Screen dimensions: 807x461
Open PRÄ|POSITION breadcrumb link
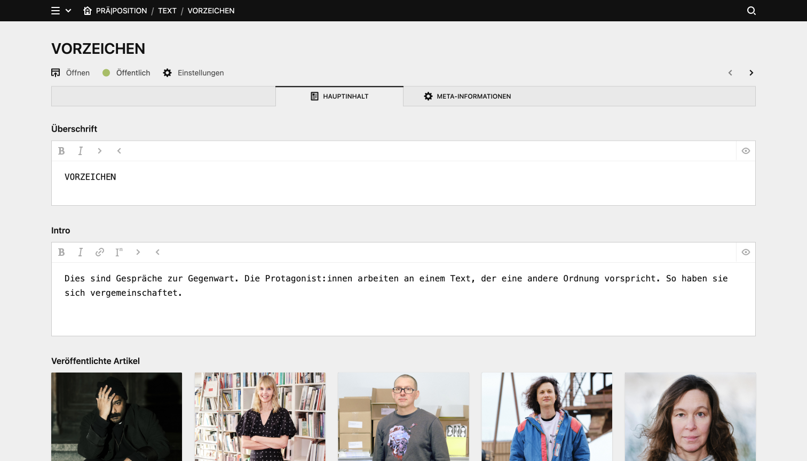tap(121, 11)
